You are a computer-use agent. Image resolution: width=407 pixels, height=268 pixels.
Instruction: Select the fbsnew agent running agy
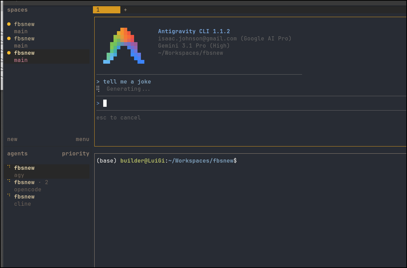(47, 171)
